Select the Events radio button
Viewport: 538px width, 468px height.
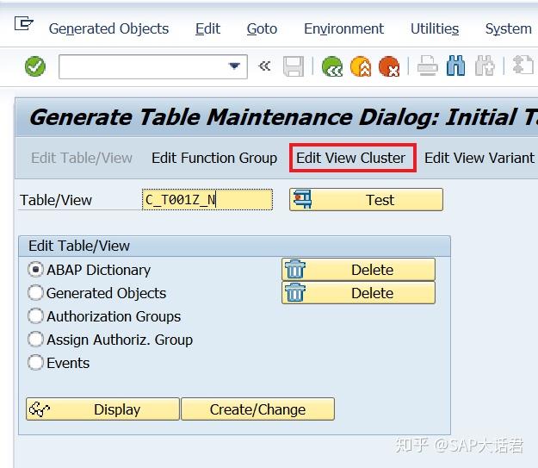tap(36, 363)
